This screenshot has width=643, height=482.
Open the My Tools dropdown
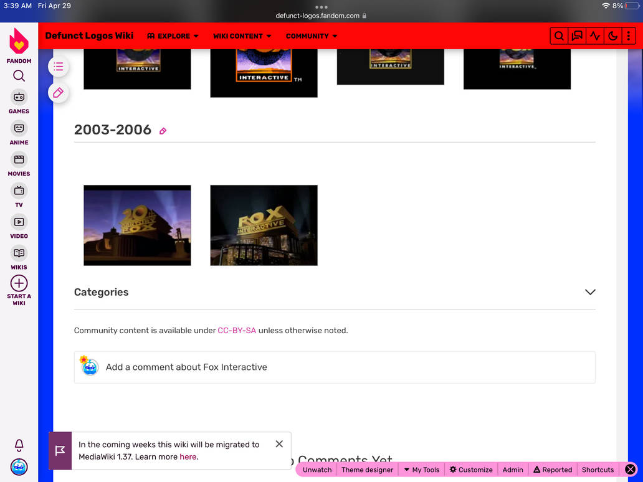(422, 470)
